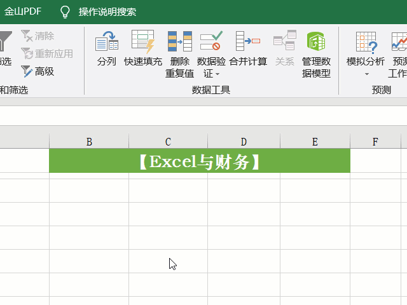Image resolution: width=407 pixels, height=305 pixels.
Task: Click the lightbulb tell-me icon
Action: point(65,11)
